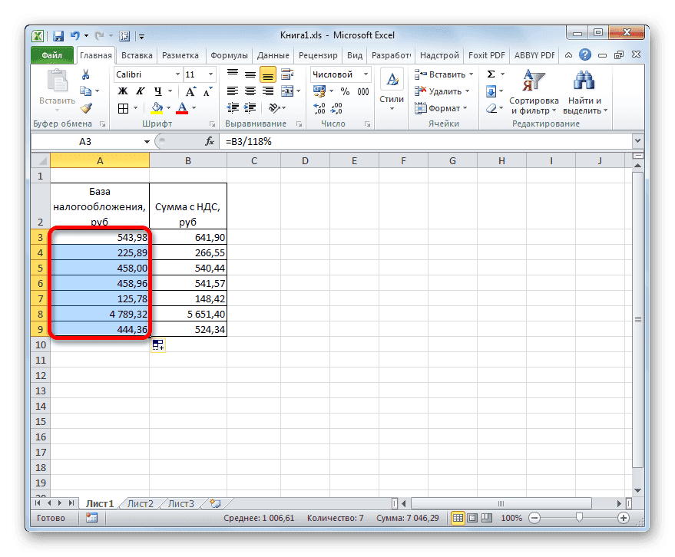This screenshot has width=675, height=557.
Task: Switch to the Вставка ribbon tab
Action: click(136, 54)
